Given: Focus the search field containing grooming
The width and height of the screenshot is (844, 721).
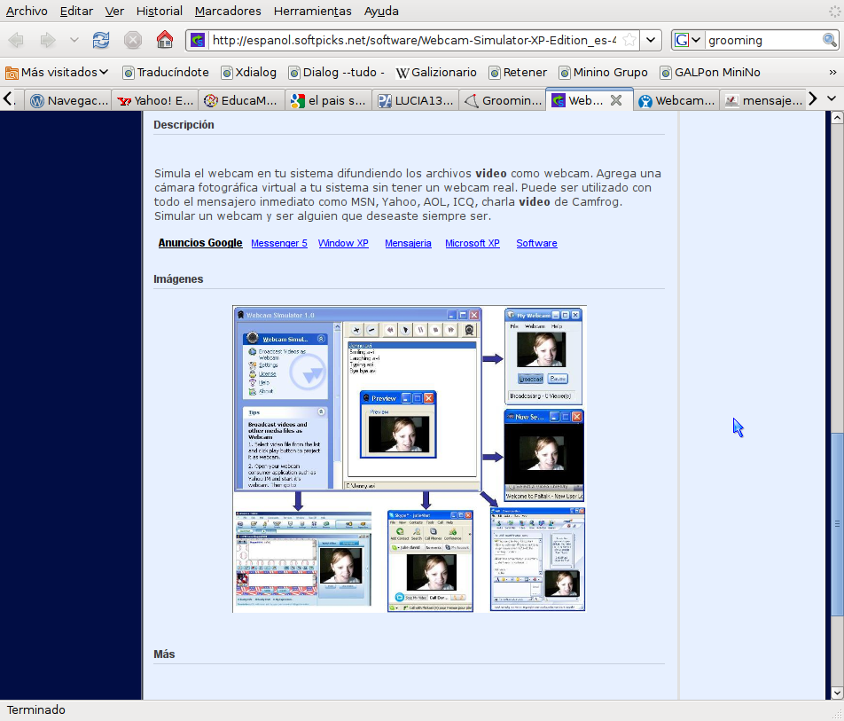Looking at the screenshot, I should coord(762,40).
